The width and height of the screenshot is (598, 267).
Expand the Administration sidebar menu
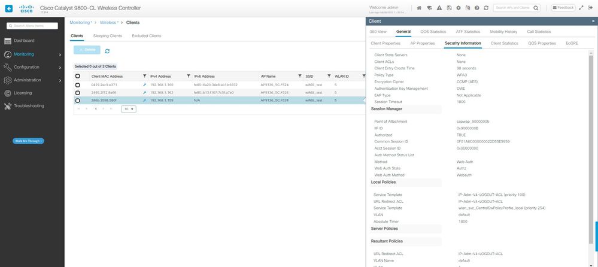pos(32,80)
